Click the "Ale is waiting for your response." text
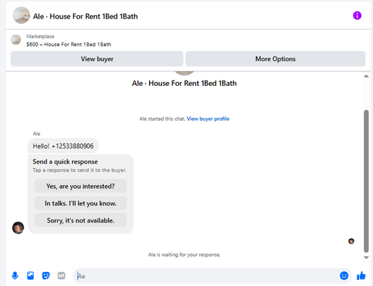The width and height of the screenshot is (373, 286). 184,255
